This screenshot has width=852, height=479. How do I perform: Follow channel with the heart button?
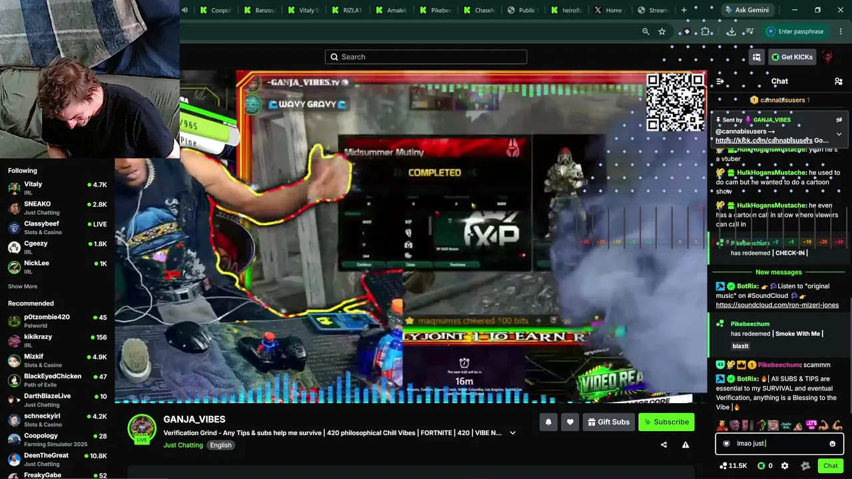[x=570, y=422]
